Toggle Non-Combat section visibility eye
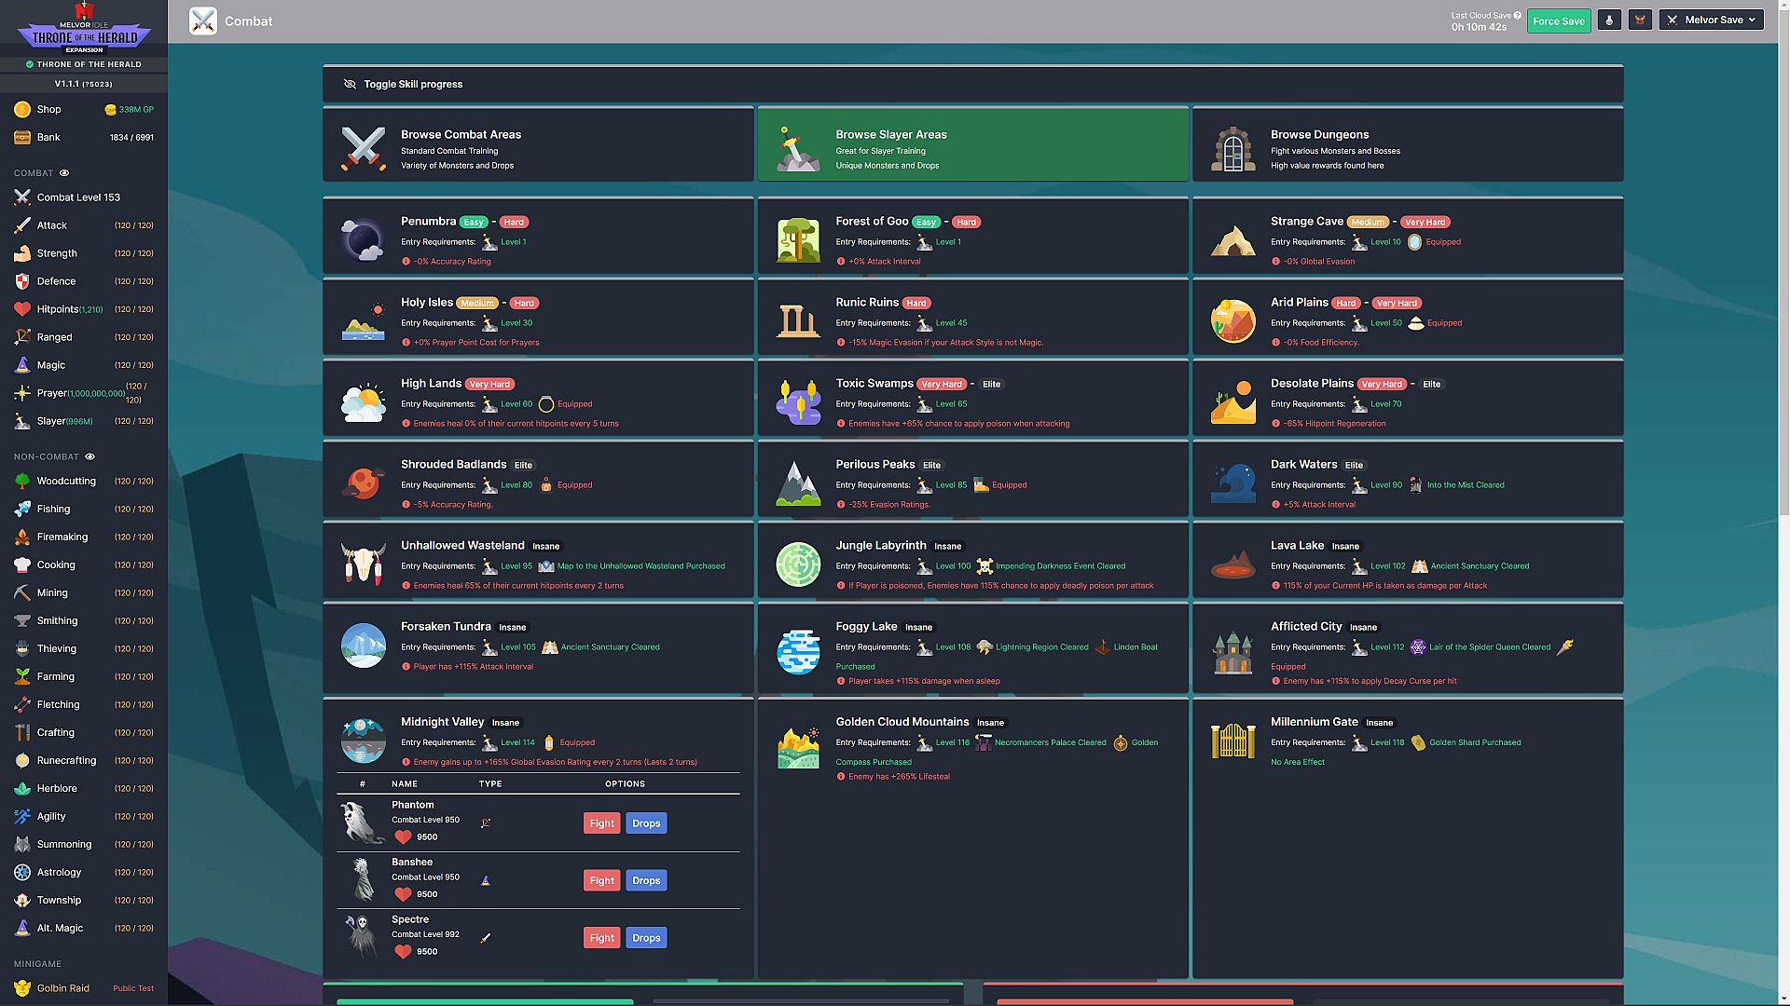Image resolution: width=1790 pixels, height=1006 pixels. tap(90, 457)
